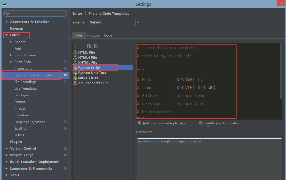The height and width of the screenshot is (180, 286).
Task: Switch to the Code tab
Action: [108, 35]
